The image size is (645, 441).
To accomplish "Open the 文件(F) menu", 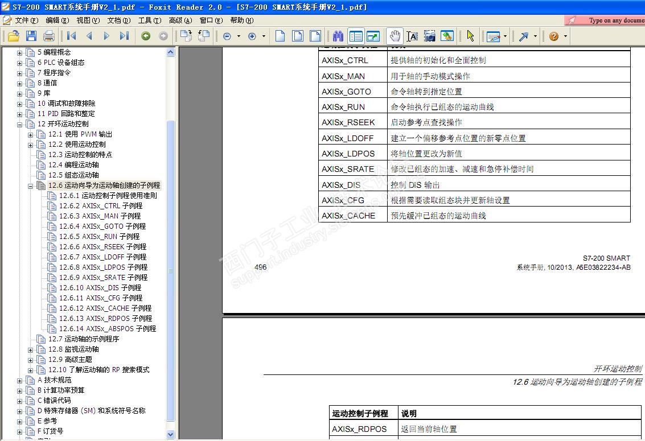I will click(x=26, y=20).
